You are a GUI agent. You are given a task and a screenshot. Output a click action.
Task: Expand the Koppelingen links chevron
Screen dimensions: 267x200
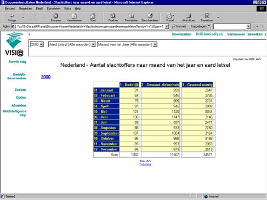coord(209,26)
